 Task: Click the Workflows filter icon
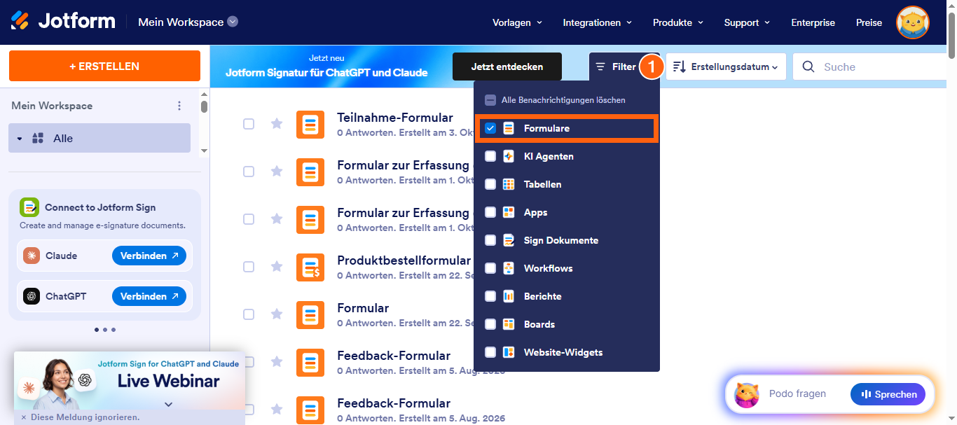[x=509, y=268]
